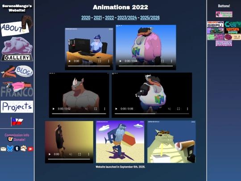Open the Franco page graphic
This screenshot has width=241, height=181.
coord(17,89)
